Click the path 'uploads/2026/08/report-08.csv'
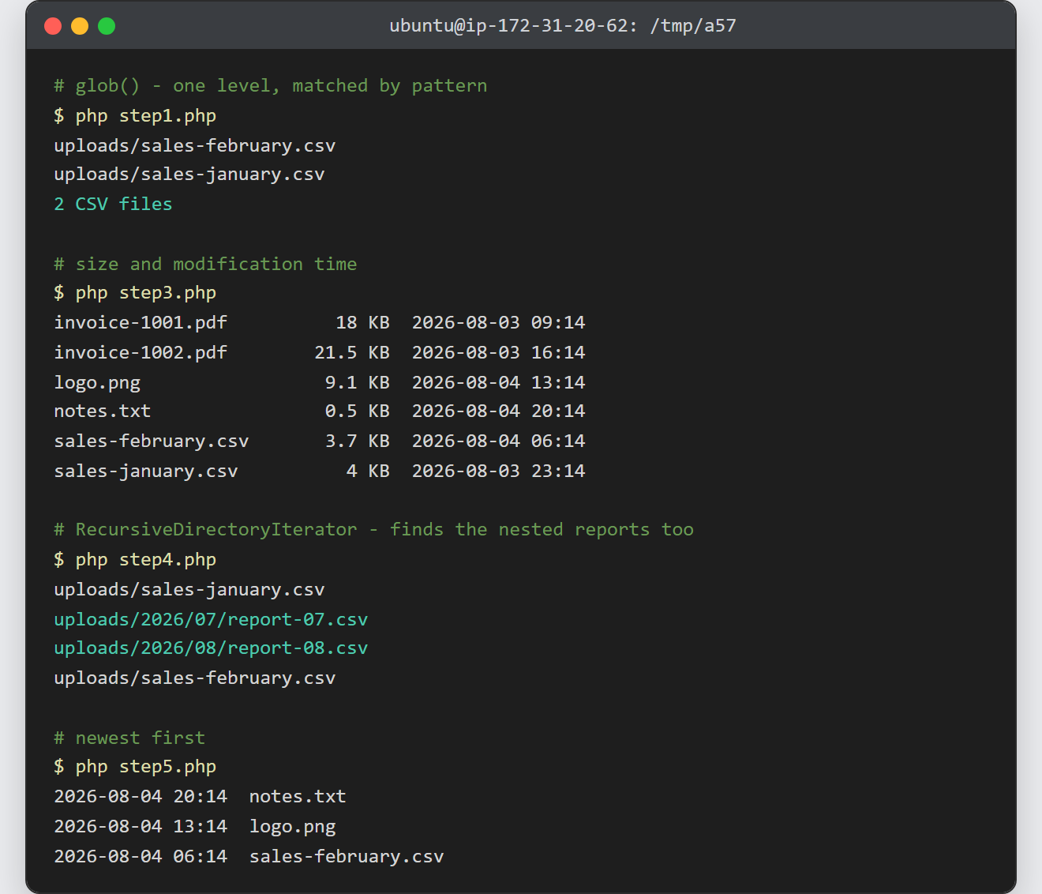This screenshot has height=894, width=1042. pyautogui.click(x=211, y=648)
